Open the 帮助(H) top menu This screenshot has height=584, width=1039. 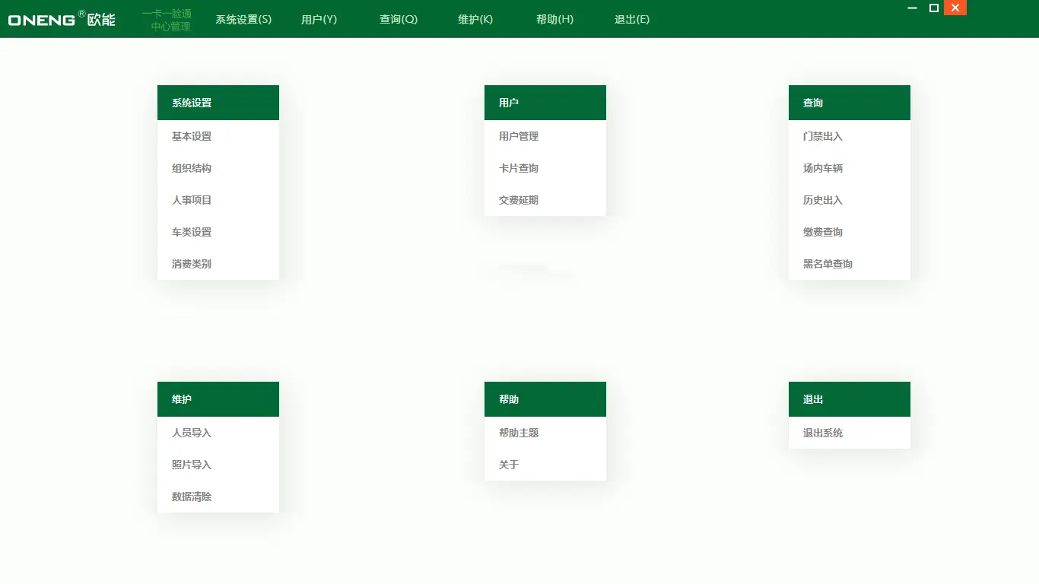[x=554, y=20]
